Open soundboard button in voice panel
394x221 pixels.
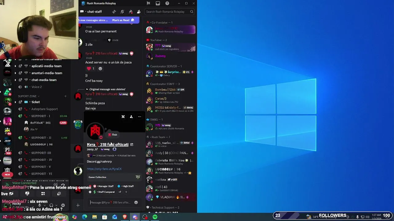coord(59,194)
